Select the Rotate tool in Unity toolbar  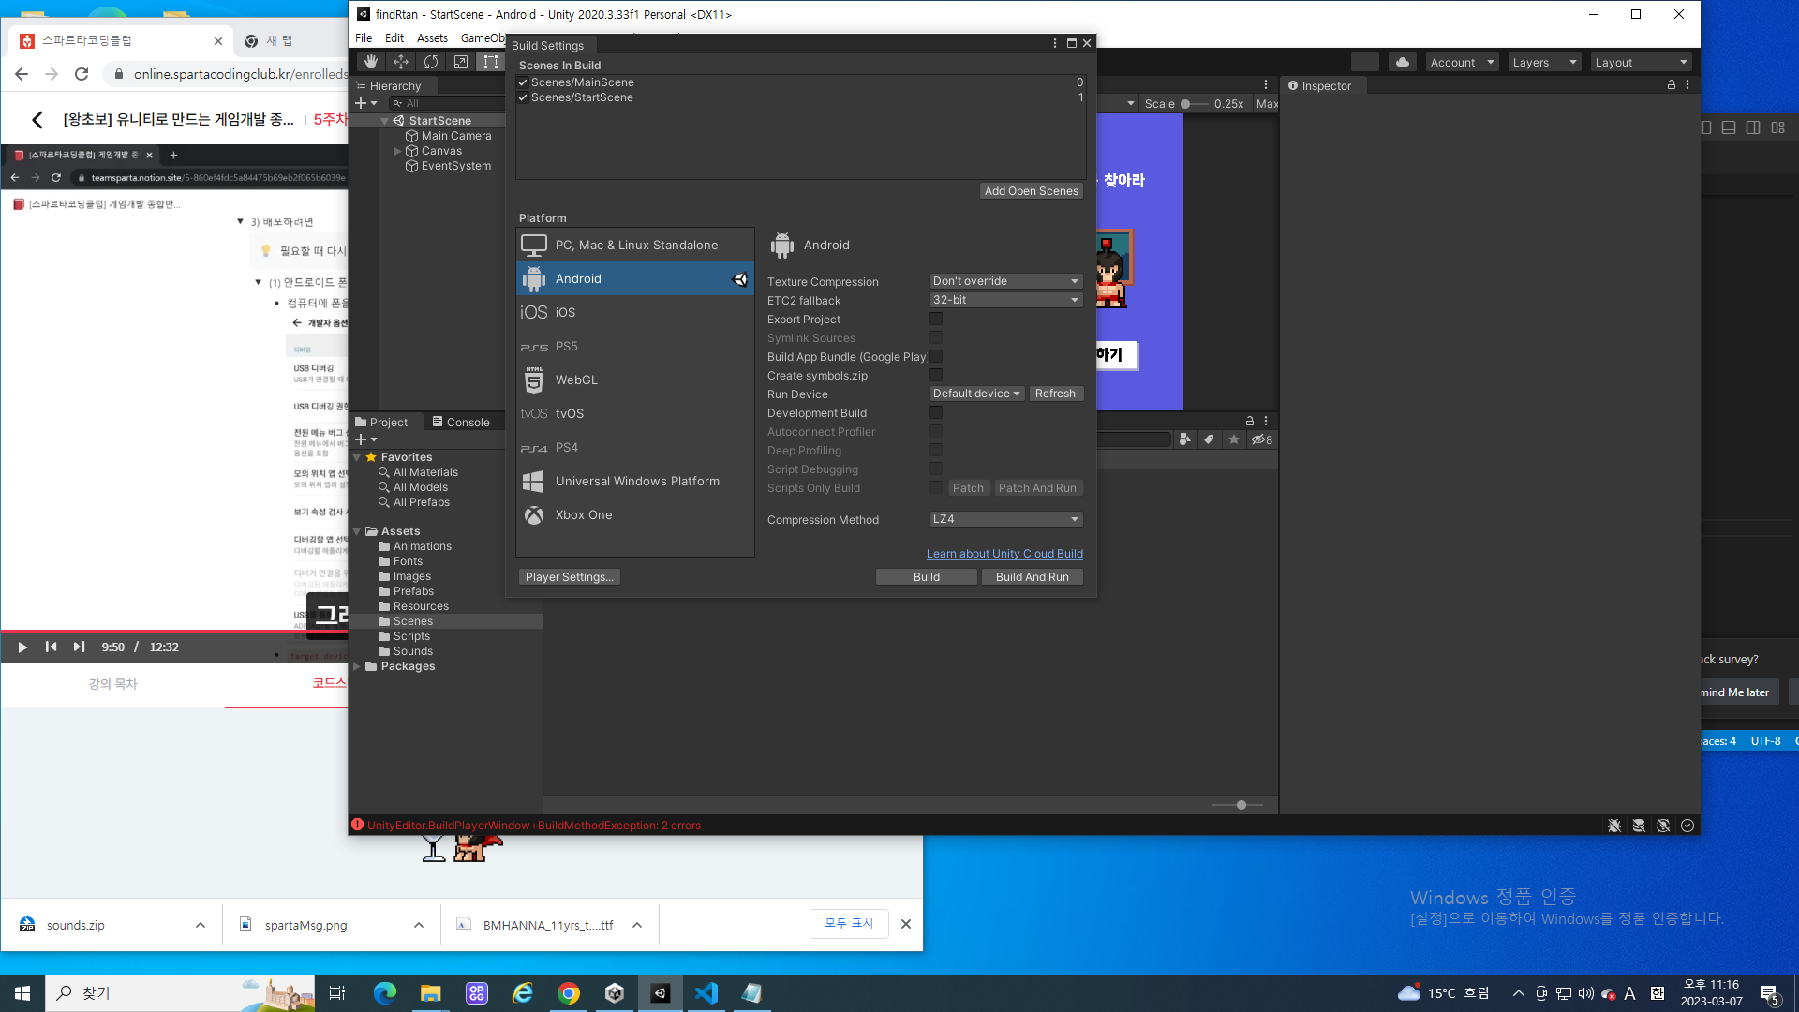(x=431, y=62)
